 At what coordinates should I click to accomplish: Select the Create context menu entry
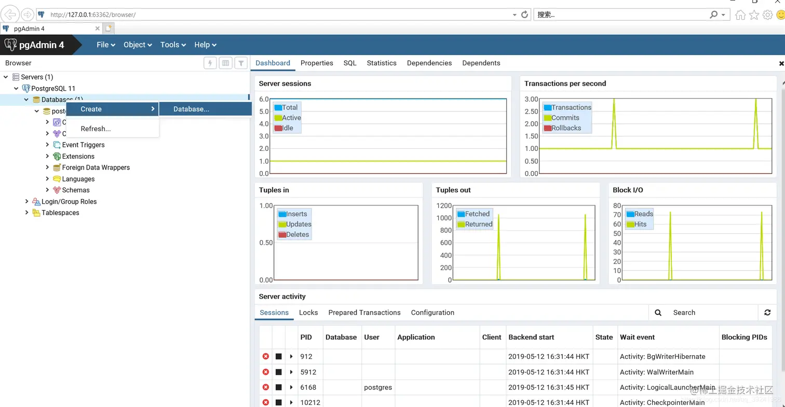point(113,109)
